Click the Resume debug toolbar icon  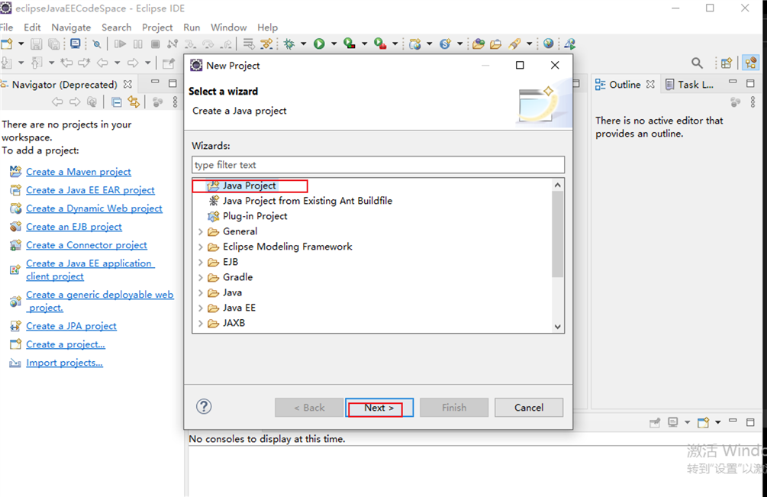click(x=120, y=44)
